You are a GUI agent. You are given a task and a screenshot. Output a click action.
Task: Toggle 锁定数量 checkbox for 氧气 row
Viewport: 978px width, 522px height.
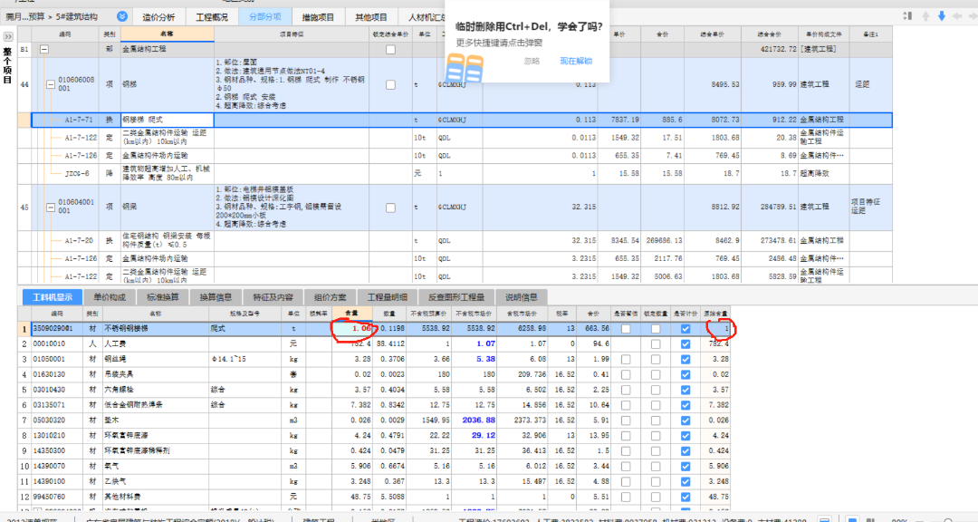click(656, 467)
